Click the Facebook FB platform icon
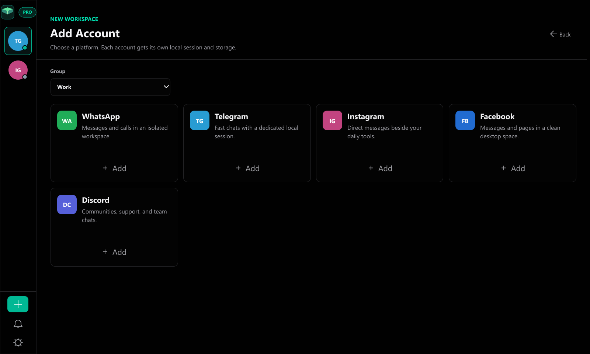The width and height of the screenshot is (590, 354). click(465, 121)
